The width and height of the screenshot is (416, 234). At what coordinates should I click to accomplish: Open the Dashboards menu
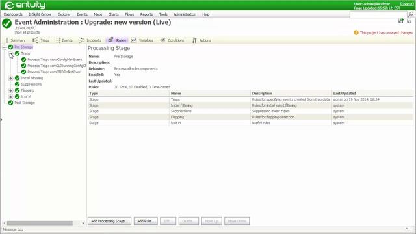(13, 14)
